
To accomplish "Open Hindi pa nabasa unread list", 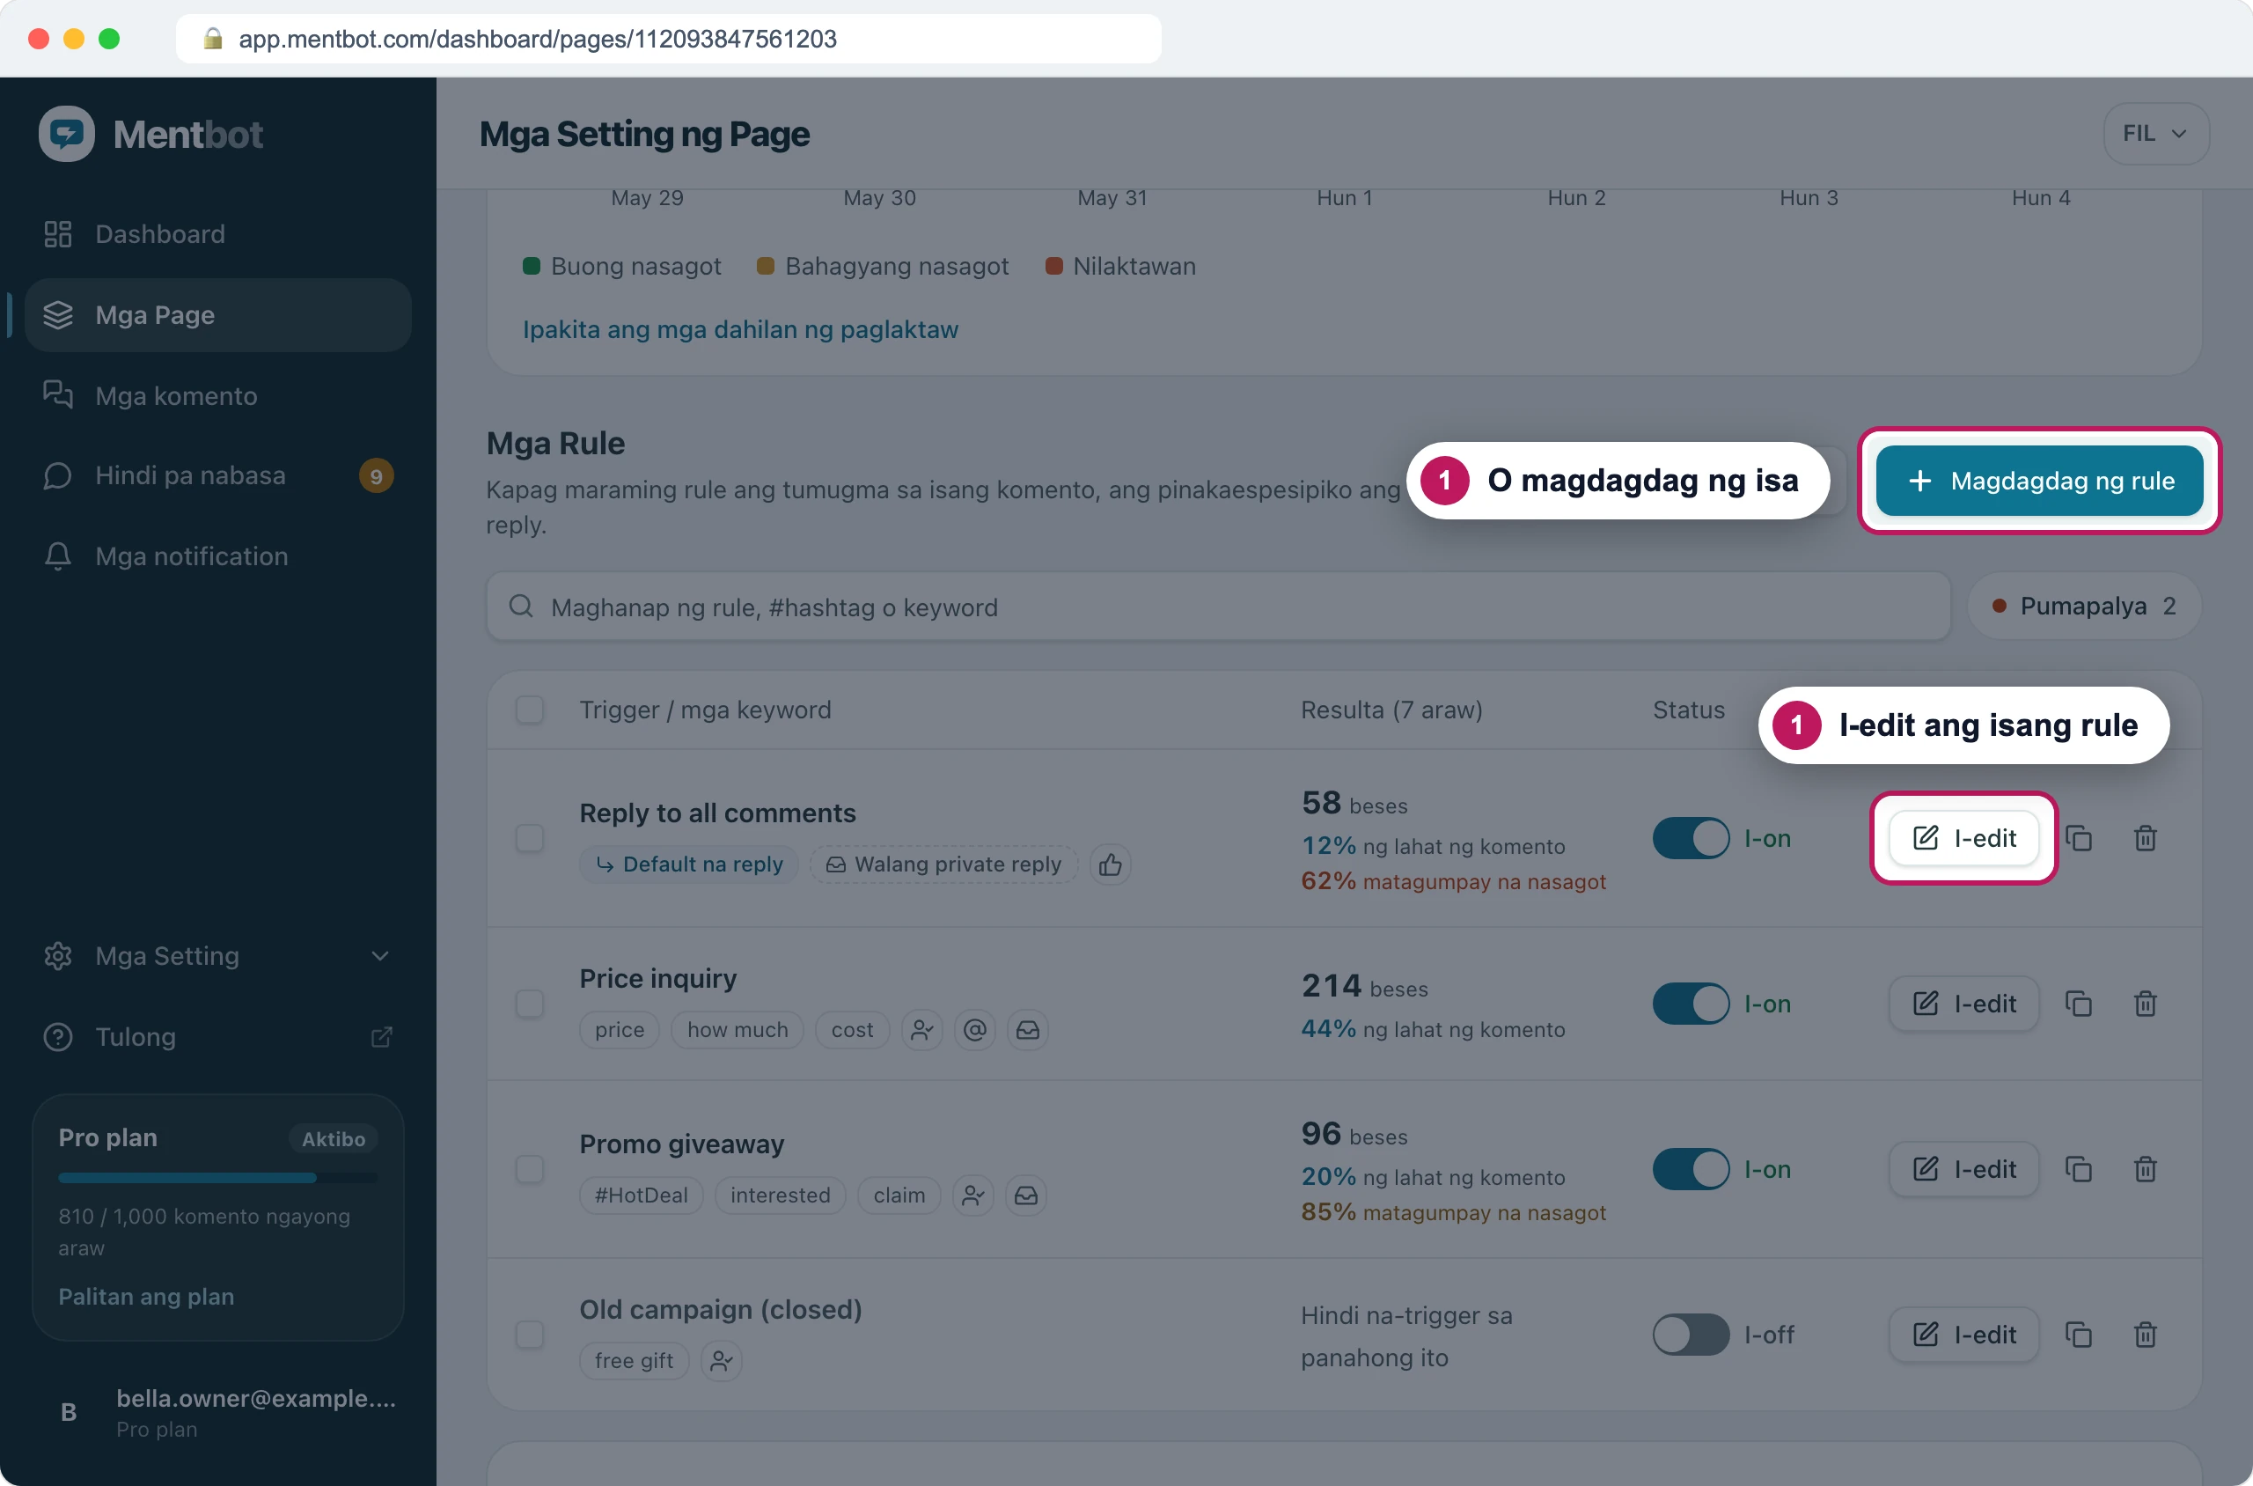I will pos(218,475).
